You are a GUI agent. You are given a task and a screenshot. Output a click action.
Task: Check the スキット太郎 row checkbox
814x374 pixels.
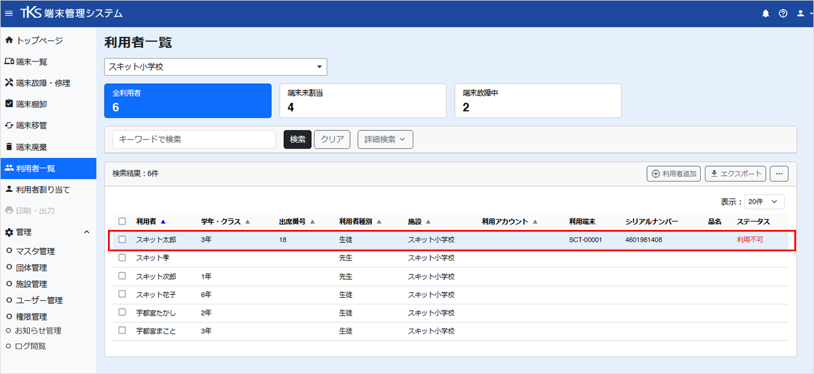[x=122, y=239]
